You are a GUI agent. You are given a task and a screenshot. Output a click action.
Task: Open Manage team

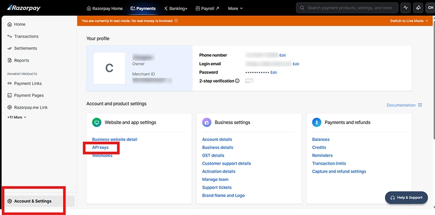point(215,180)
